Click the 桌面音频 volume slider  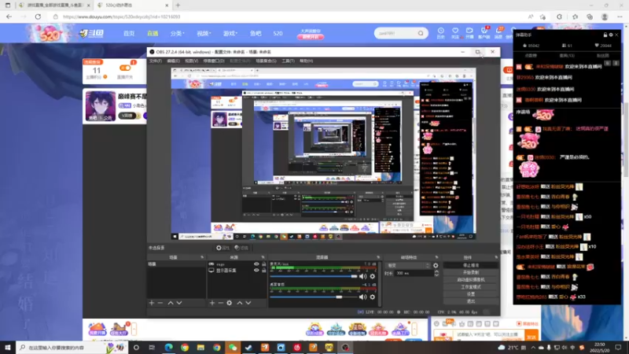click(314, 297)
